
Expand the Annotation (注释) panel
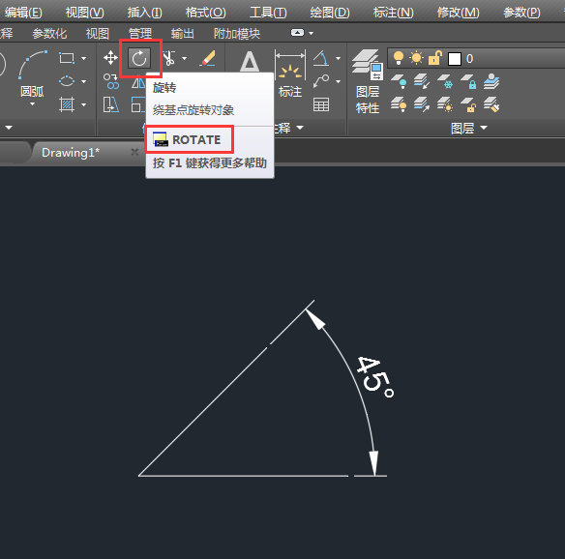tap(290, 128)
